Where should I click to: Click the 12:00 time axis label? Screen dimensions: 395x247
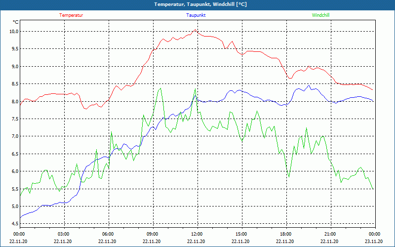point(197,234)
